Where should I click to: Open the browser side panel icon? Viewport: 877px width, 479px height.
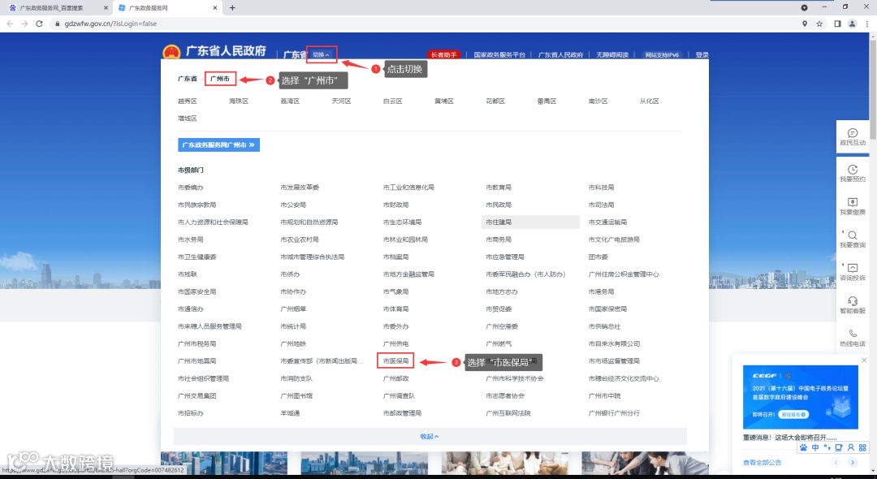837,24
